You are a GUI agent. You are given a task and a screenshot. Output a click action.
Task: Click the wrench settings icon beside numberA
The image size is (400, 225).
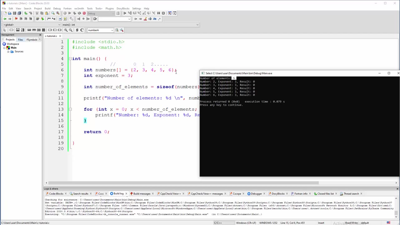(x=122, y=30)
